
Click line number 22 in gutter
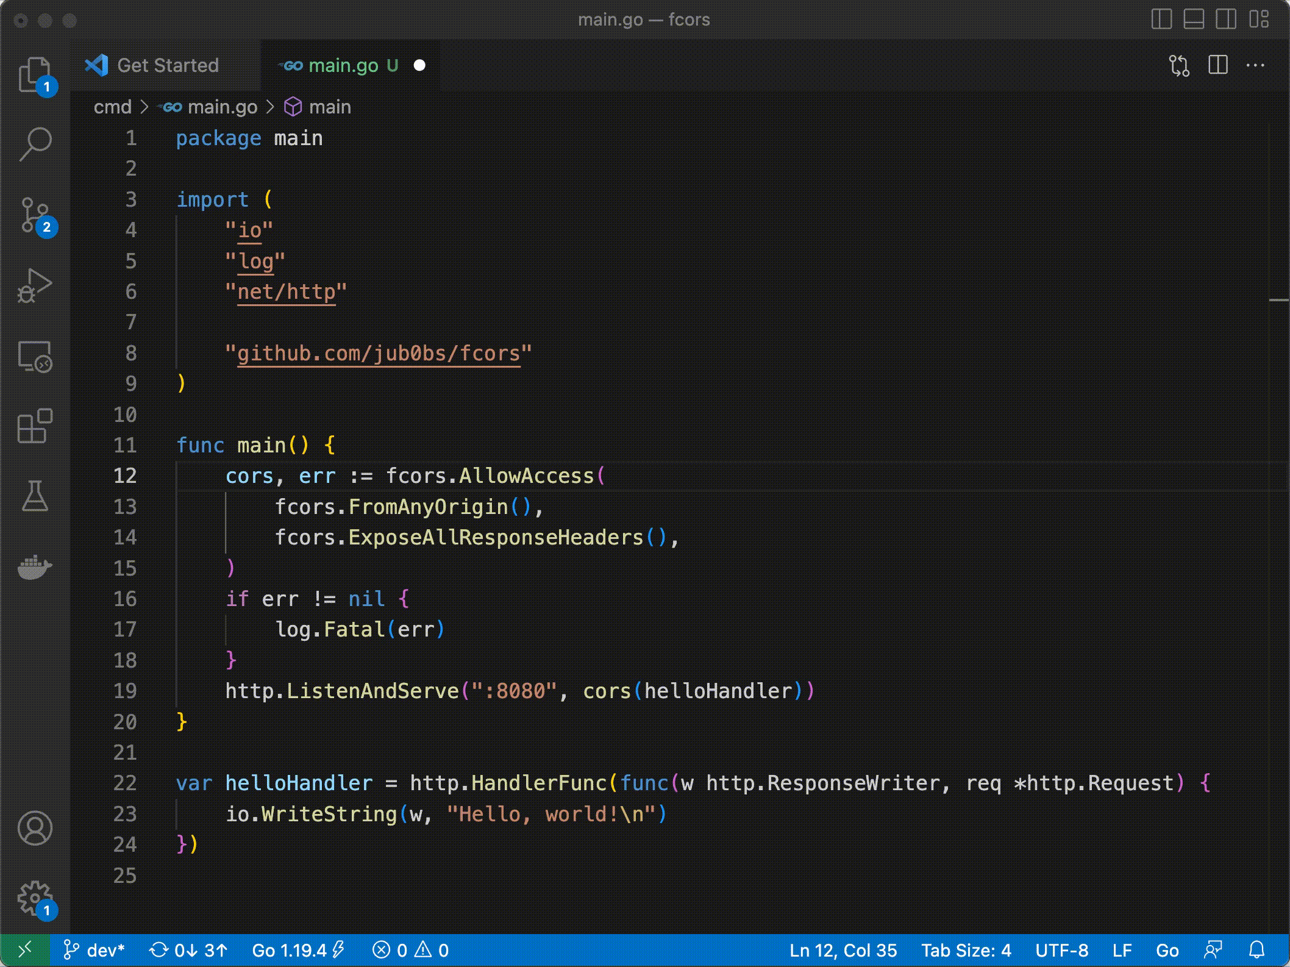pos(125,783)
